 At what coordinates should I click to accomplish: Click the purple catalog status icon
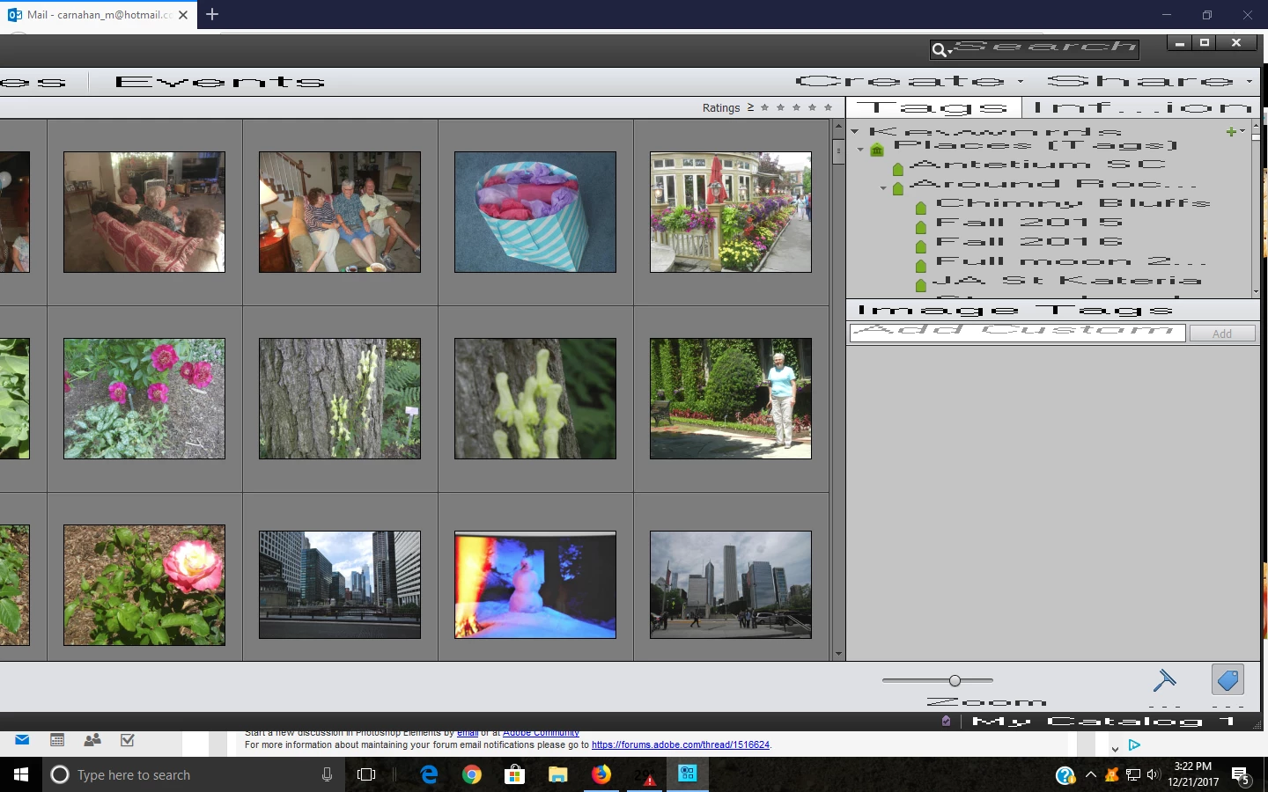(x=946, y=721)
